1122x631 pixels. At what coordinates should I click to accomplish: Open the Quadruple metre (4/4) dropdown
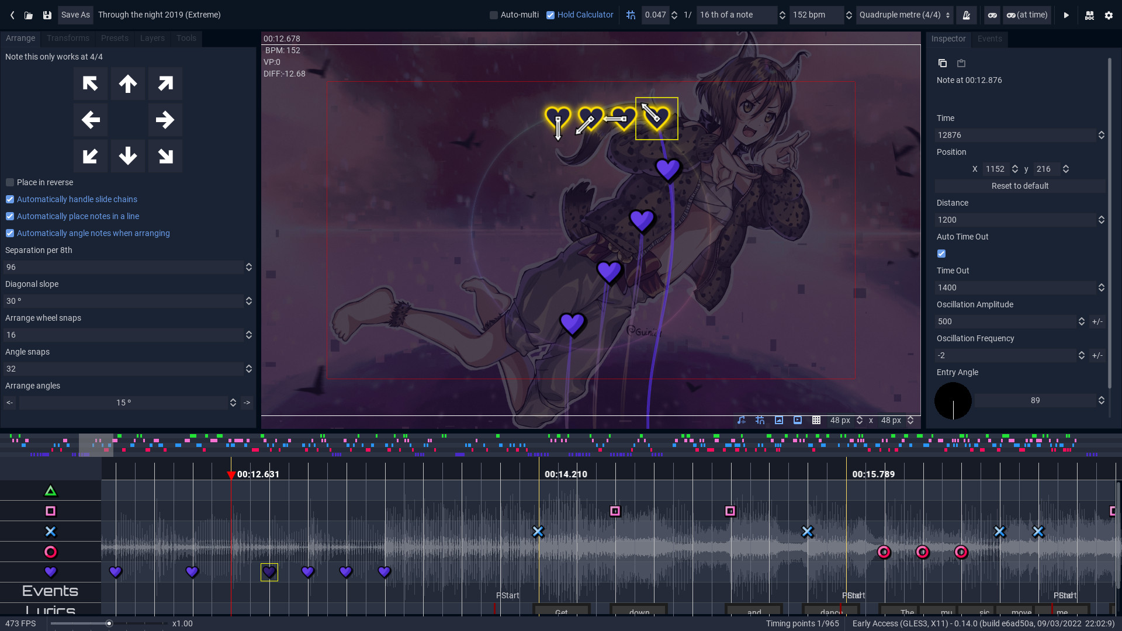point(905,15)
